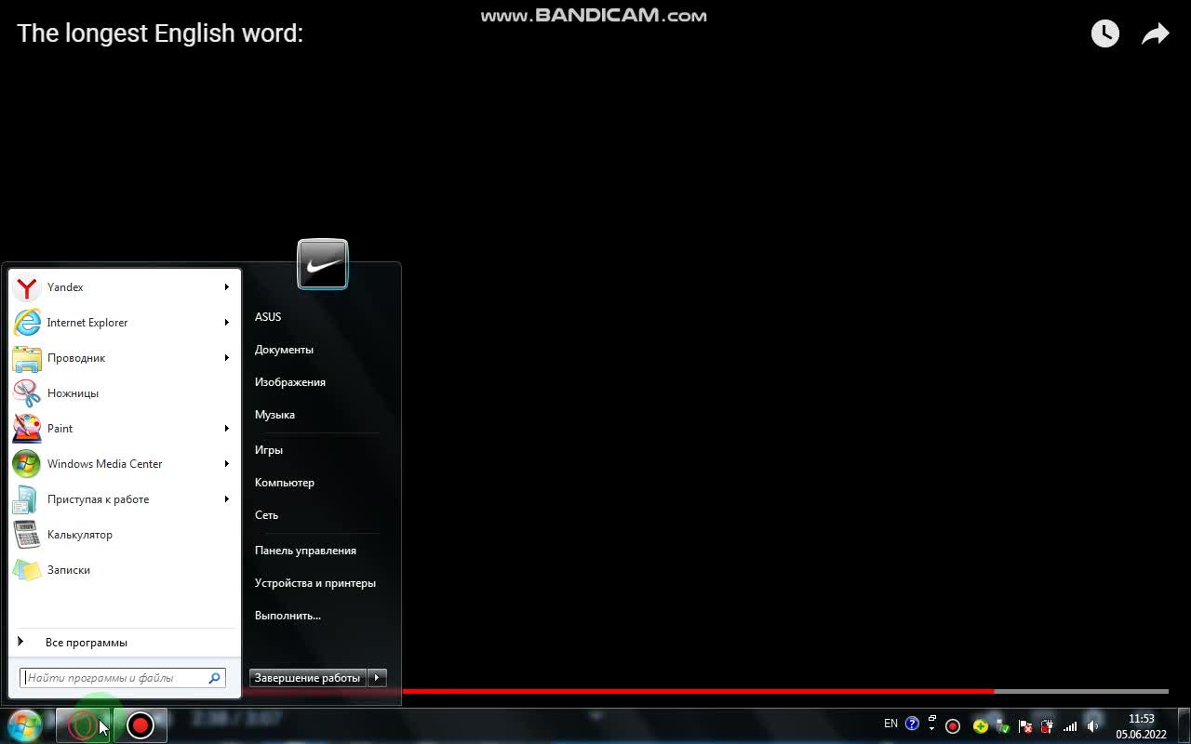Click the help question mark tray icon

tap(912, 724)
